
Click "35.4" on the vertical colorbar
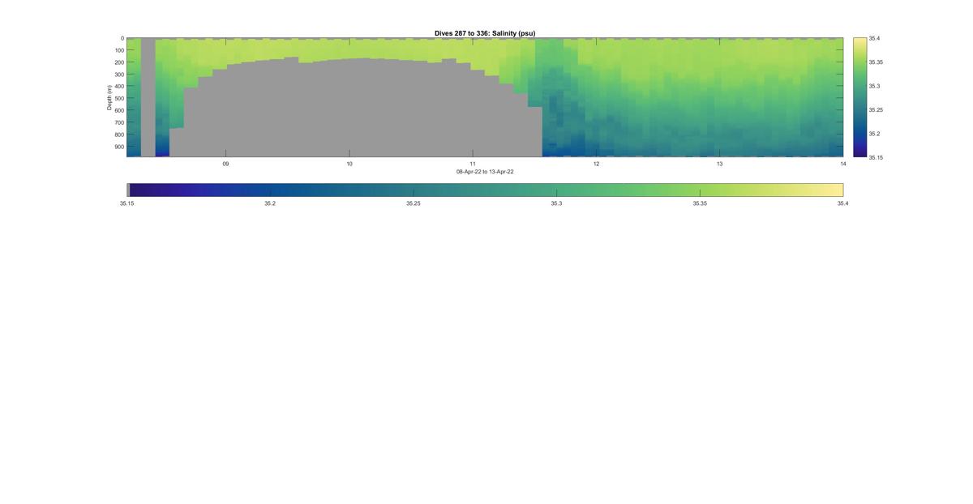pyautogui.click(x=874, y=38)
